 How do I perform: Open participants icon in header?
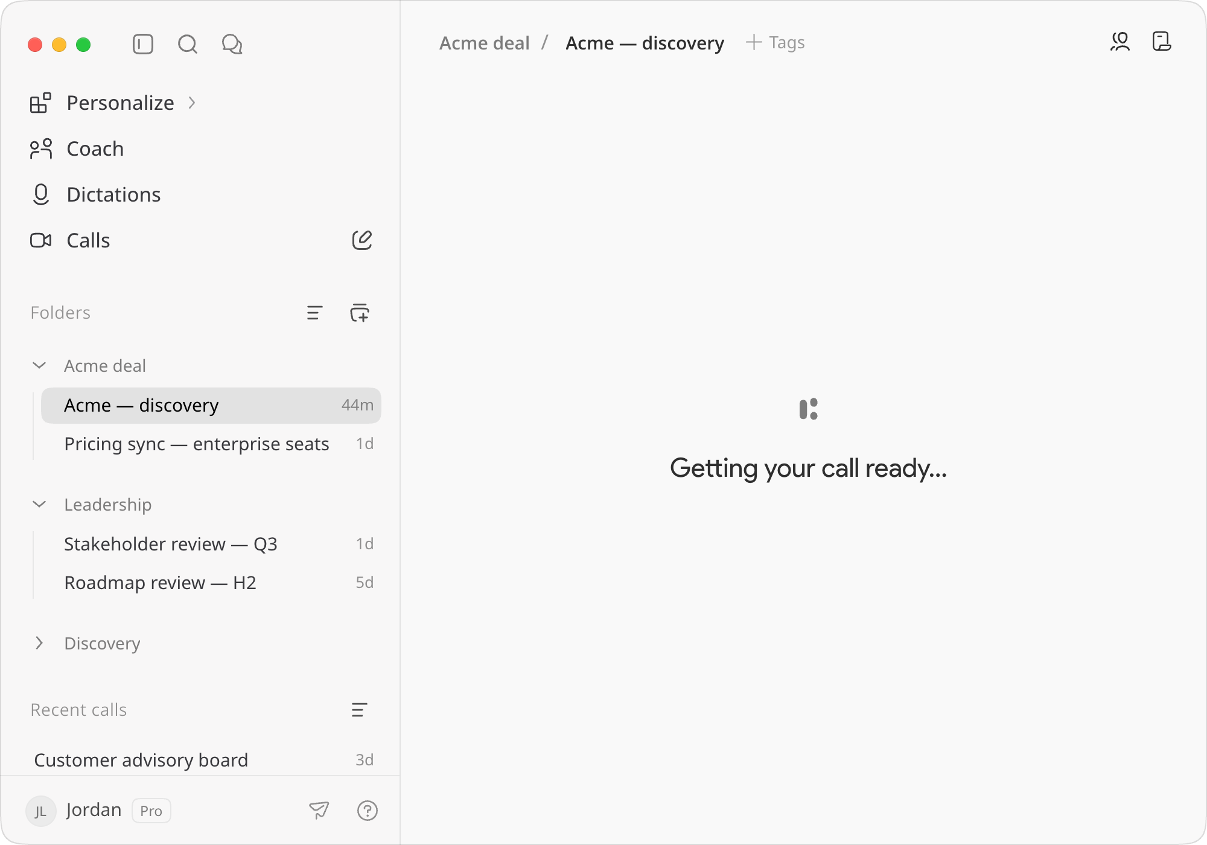point(1120,42)
